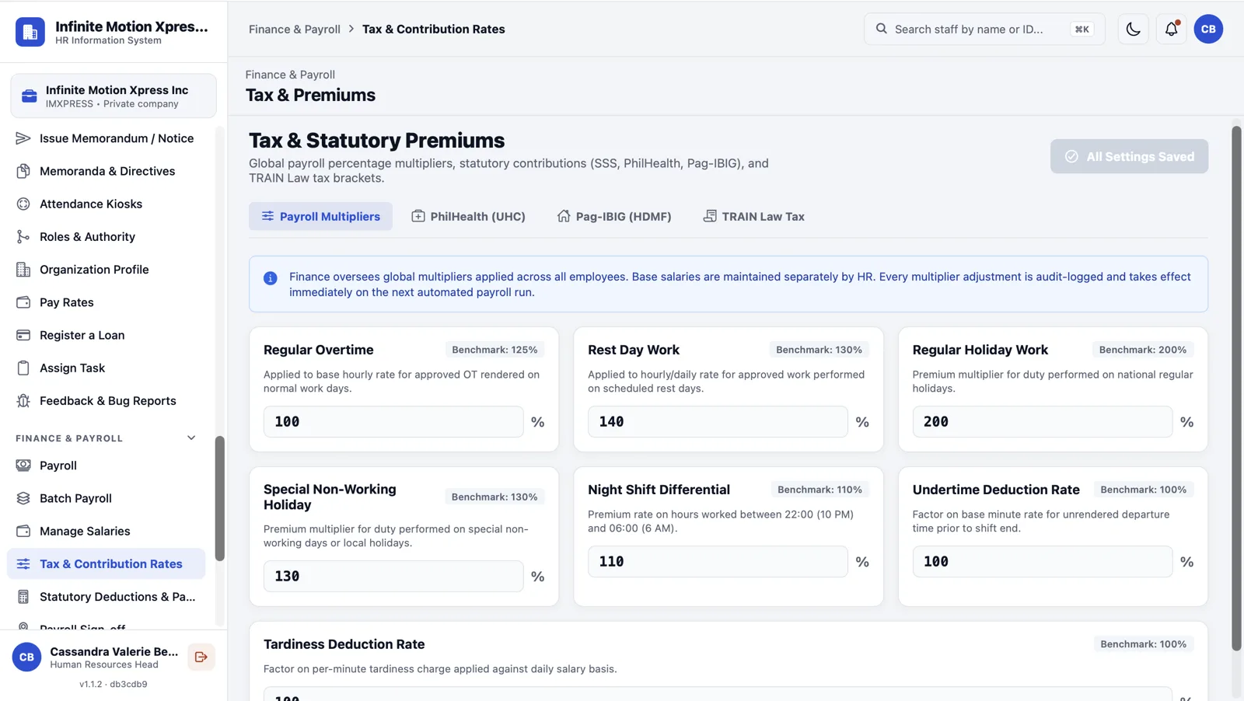This screenshot has width=1244, height=701.
Task: Go to Attendance Kiosks
Action: tap(107, 204)
